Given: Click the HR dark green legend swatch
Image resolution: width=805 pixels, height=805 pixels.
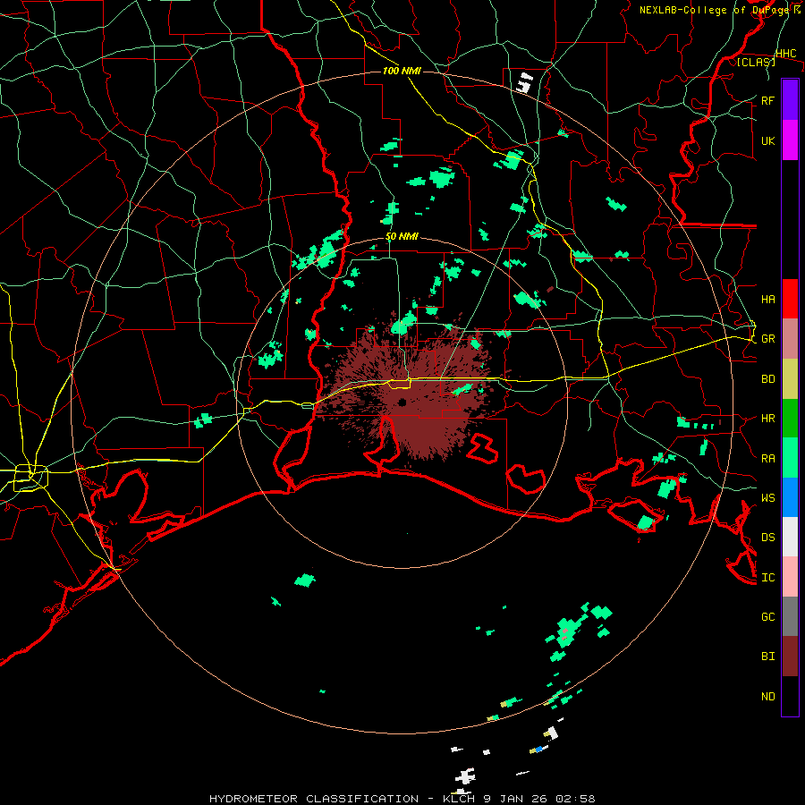Looking at the screenshot, I should click(x=790, y=419).
